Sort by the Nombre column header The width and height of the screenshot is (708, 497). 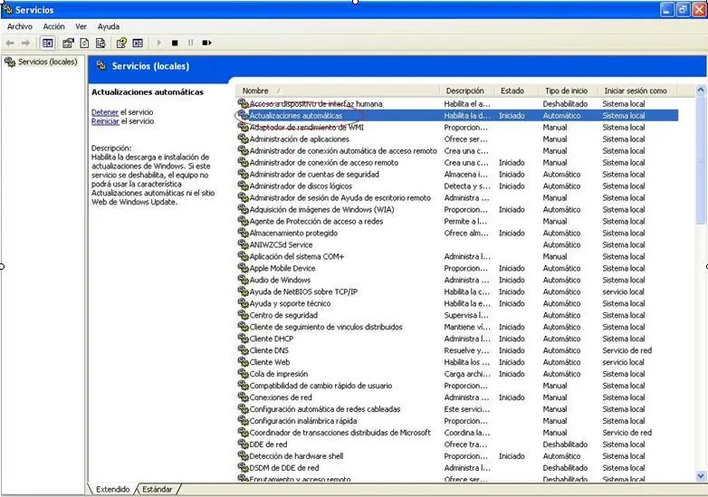point(339,91)
